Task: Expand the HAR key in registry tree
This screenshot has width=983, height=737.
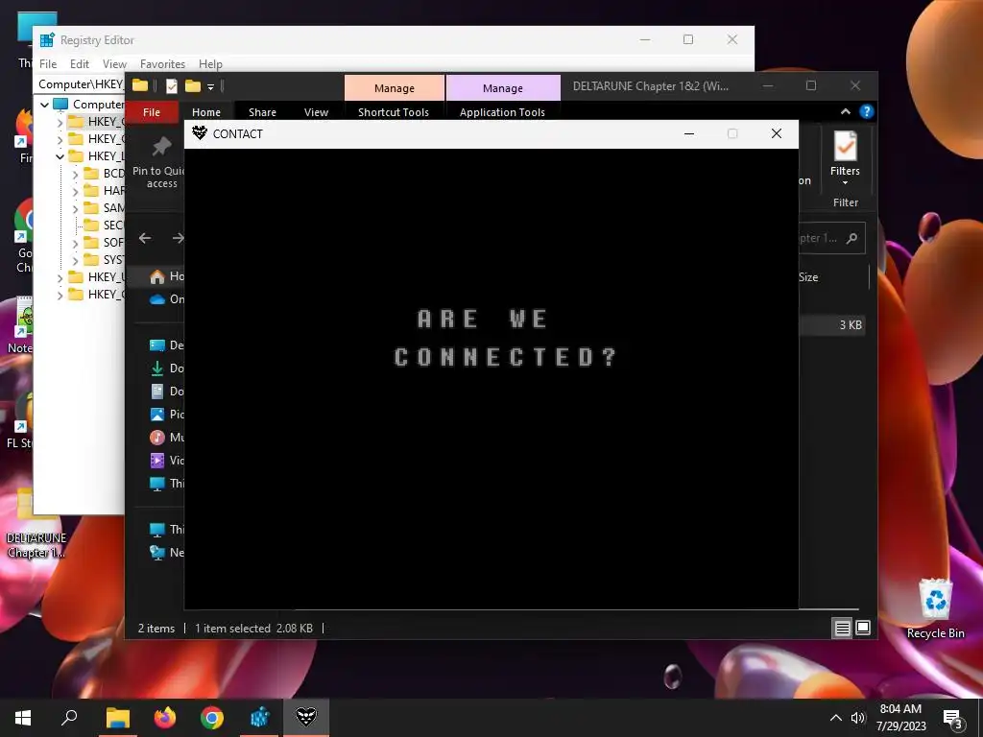Action: point(75,191)
